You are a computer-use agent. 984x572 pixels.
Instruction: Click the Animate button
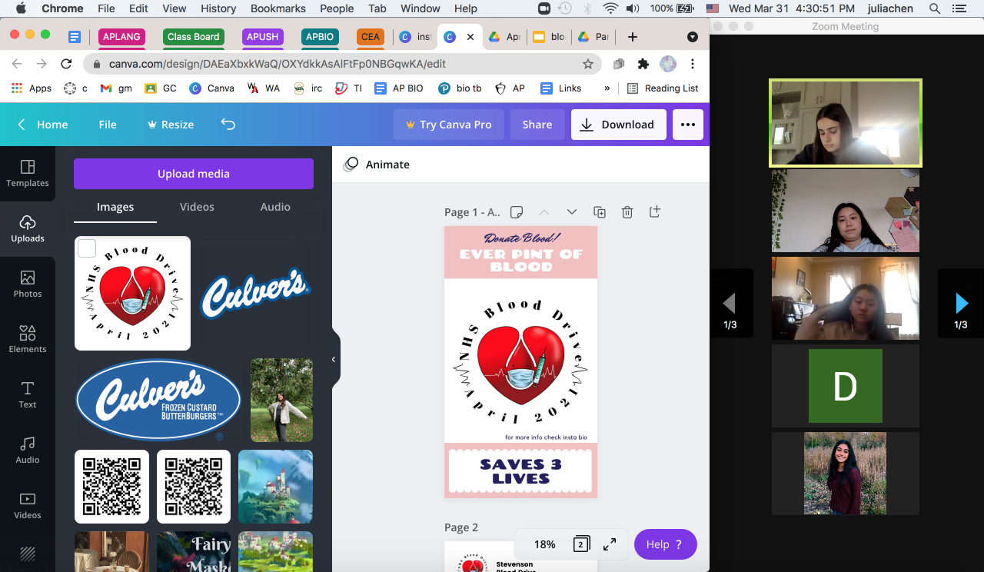pyautogui.click(x=377, y=165)
